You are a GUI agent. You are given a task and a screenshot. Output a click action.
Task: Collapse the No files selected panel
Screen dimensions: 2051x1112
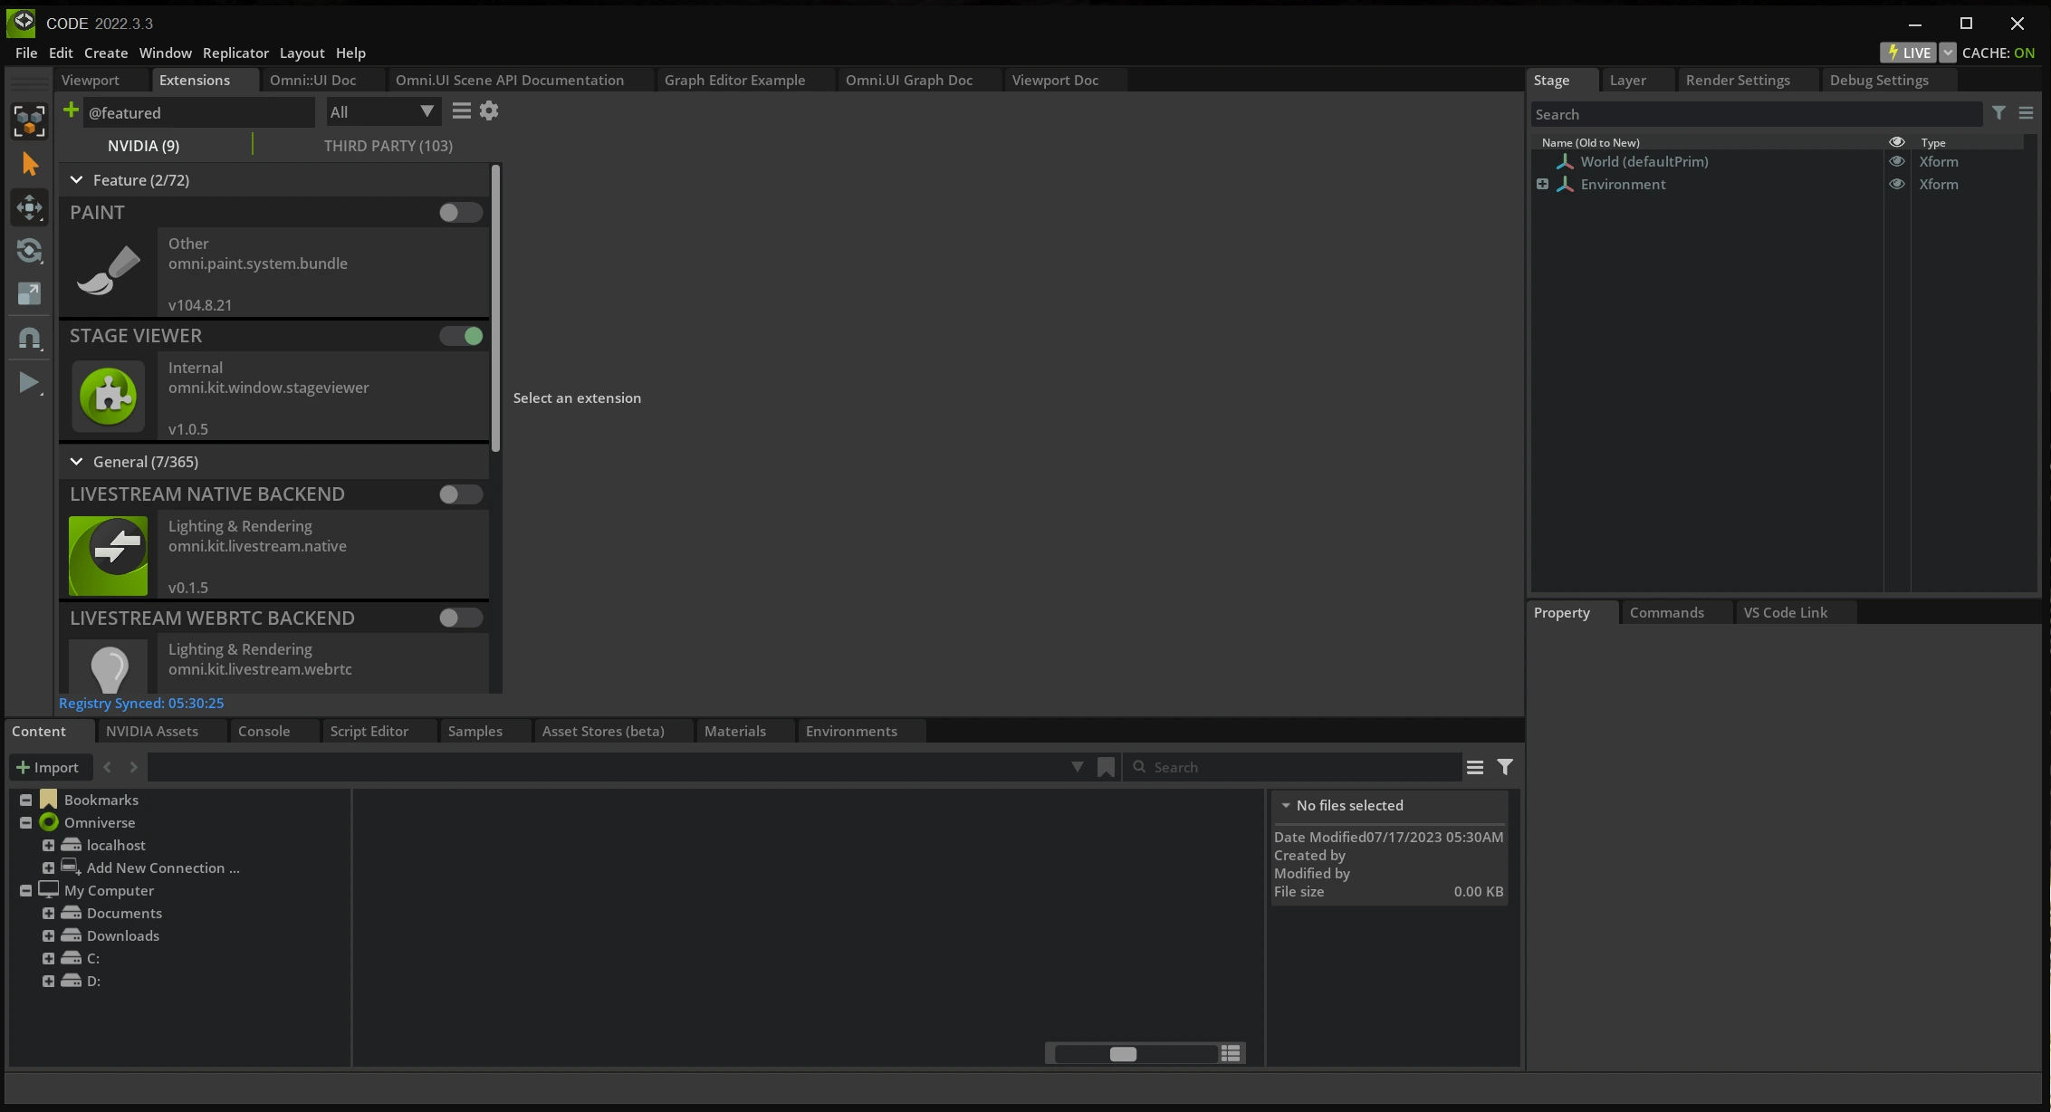pyautogui.click(x=1285, y=805)
